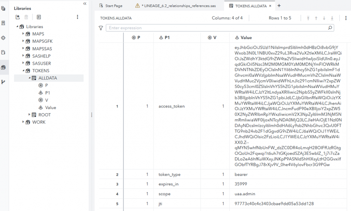The width and height of the screenshot is (351, 211).
Task: Switch to the Start Page tab
Action: [111, 6]
